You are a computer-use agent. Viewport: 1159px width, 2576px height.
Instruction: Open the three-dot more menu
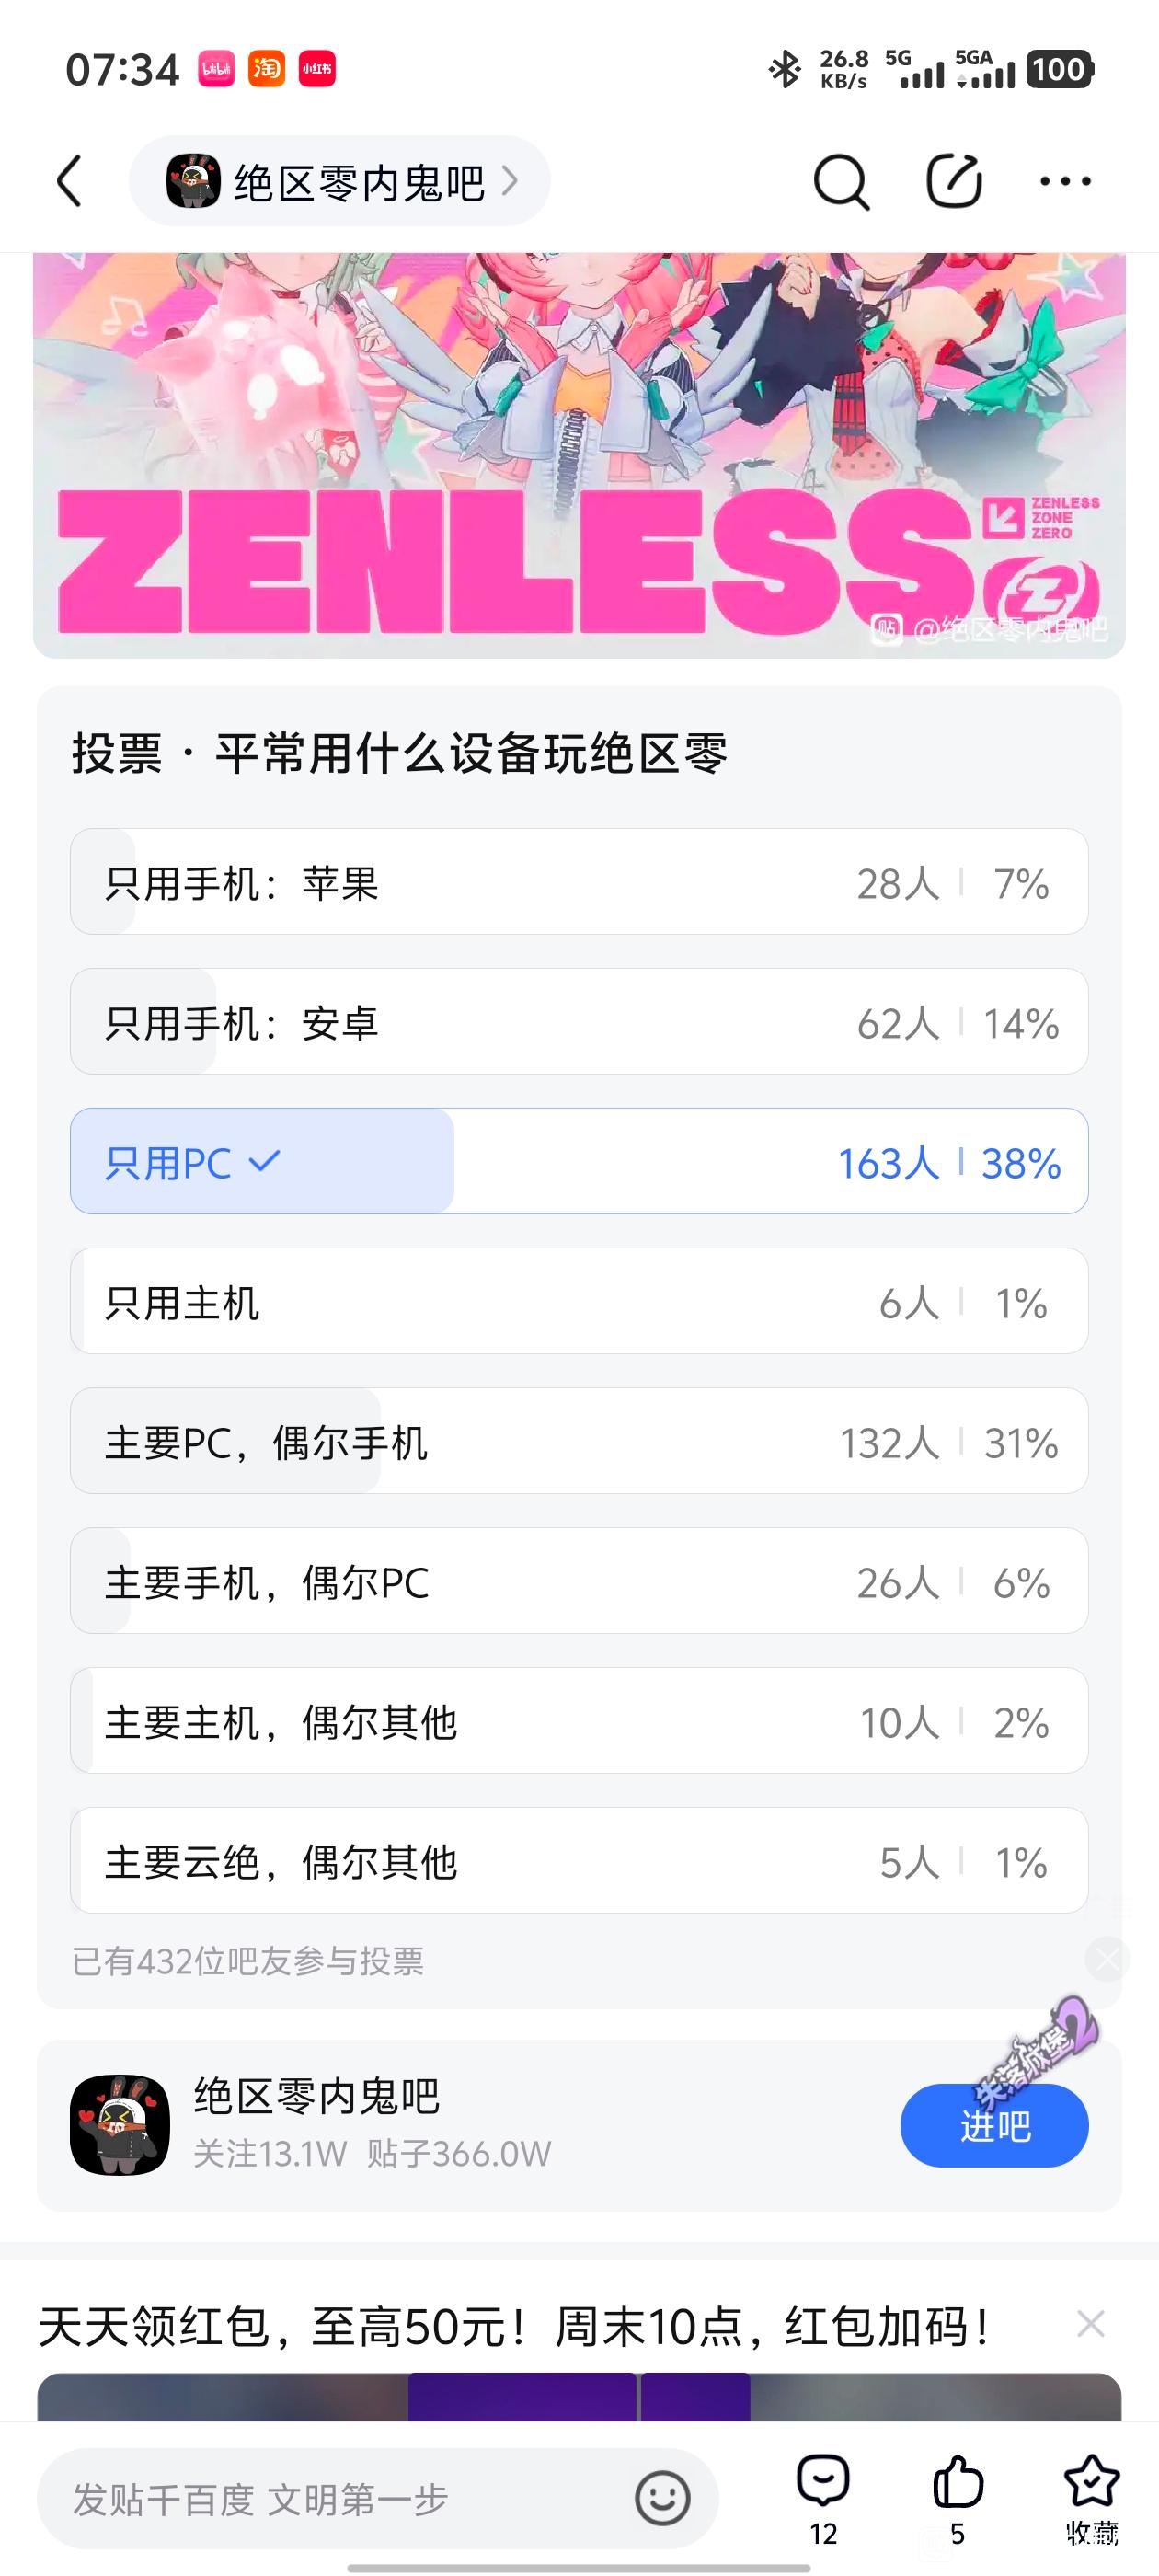pos(1065,182)
